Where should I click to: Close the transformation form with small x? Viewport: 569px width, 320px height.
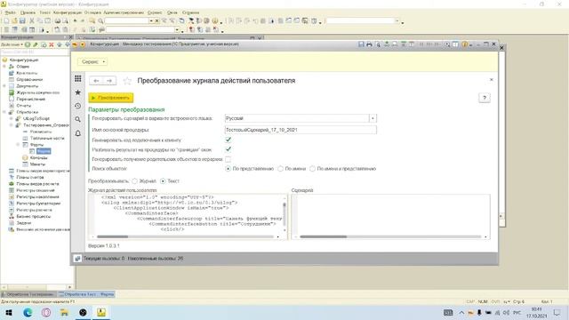492,80
